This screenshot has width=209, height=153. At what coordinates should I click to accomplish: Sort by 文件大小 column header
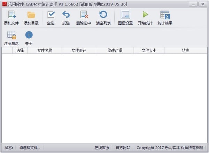tap(149, 51)
